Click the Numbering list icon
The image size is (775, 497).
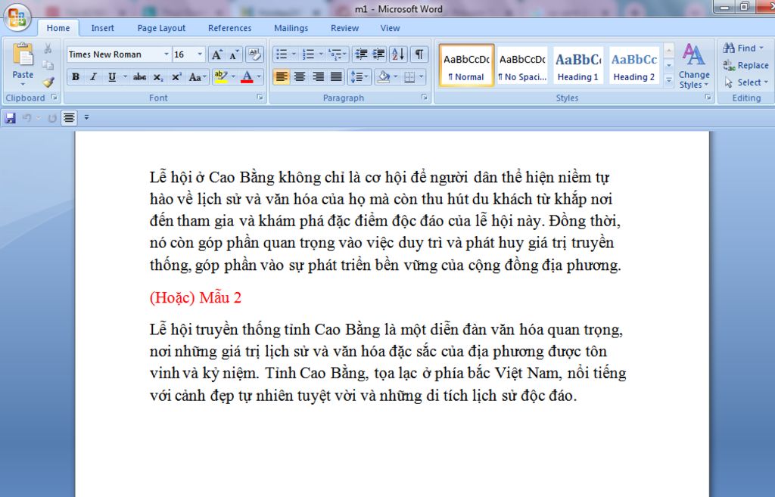click(309, 54)
